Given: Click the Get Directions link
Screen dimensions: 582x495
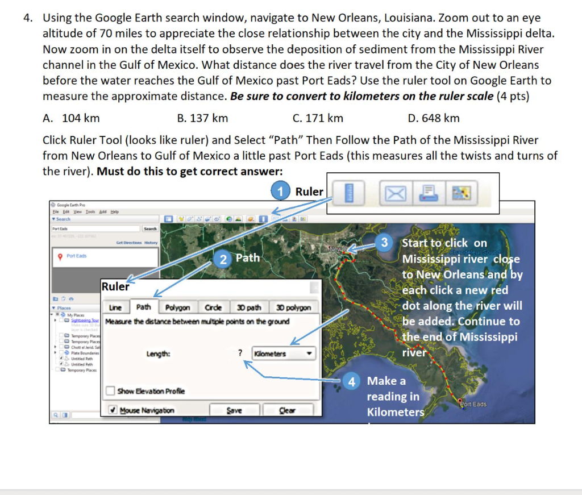Looking at the screenshot, I should point(129,243).
